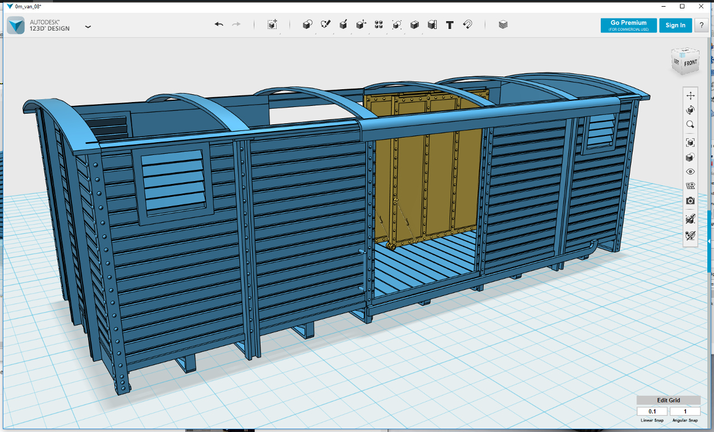Toggle the crossed-out sketch pencil icon
This screenshot has width=714, height=432.
point(691,235)
